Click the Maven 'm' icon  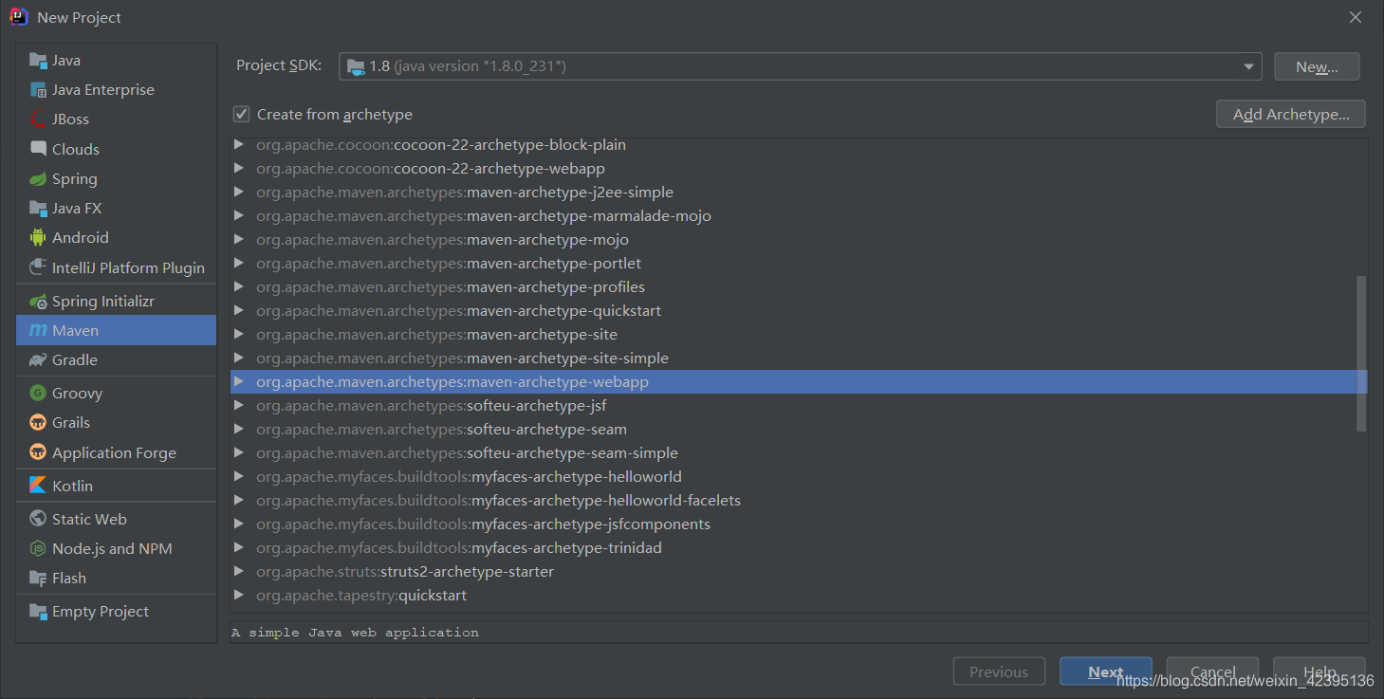(x=38, y=330)
